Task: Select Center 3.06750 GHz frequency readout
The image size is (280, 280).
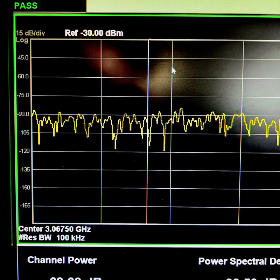Action: (x=55, y=229)
